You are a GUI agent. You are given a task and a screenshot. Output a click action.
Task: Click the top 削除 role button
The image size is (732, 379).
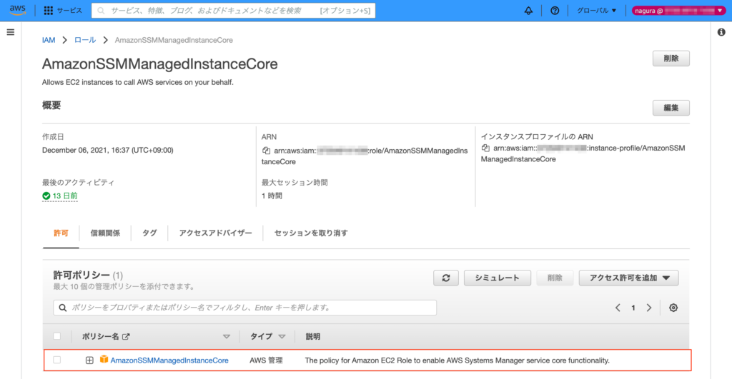tap(671, 59)
